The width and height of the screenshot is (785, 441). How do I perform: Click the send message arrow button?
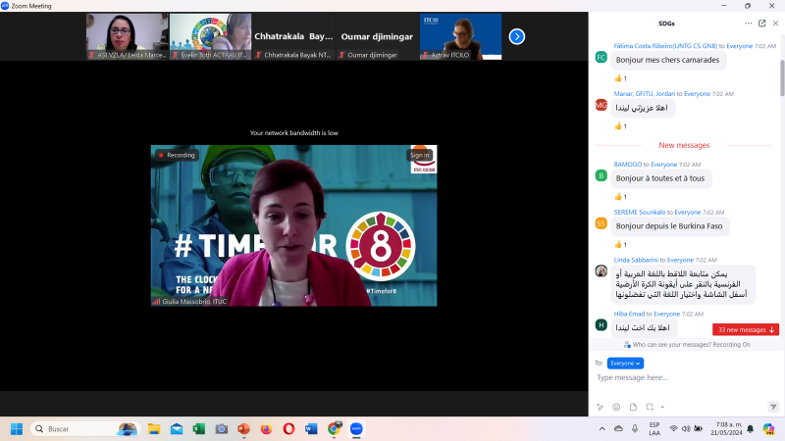click(x=773, y=407)
